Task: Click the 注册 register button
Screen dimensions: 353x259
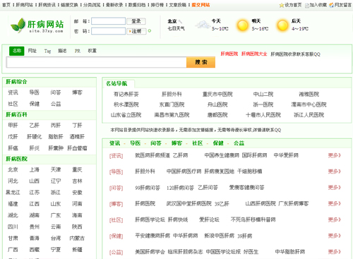Action: click(x=136, y=31)
